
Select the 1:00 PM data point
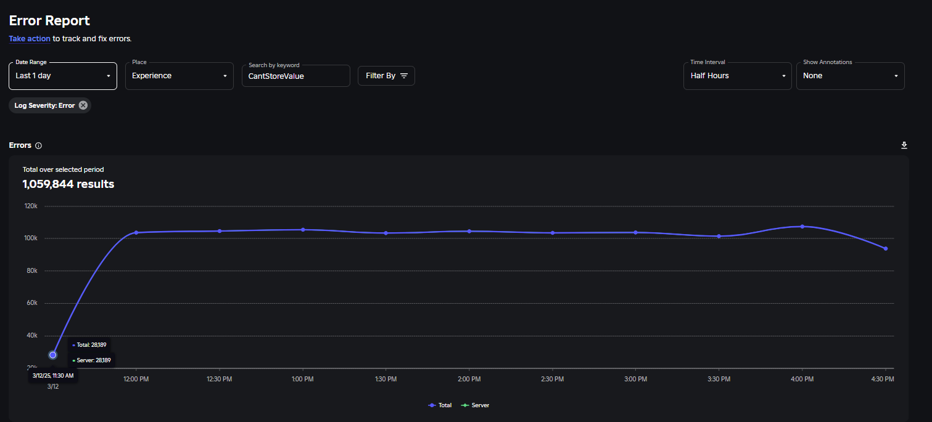[x=303, y=230]
